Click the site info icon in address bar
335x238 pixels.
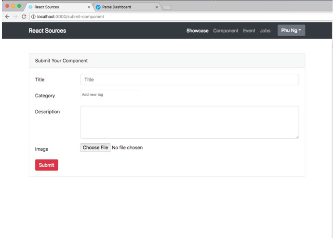tap(33, 17)
